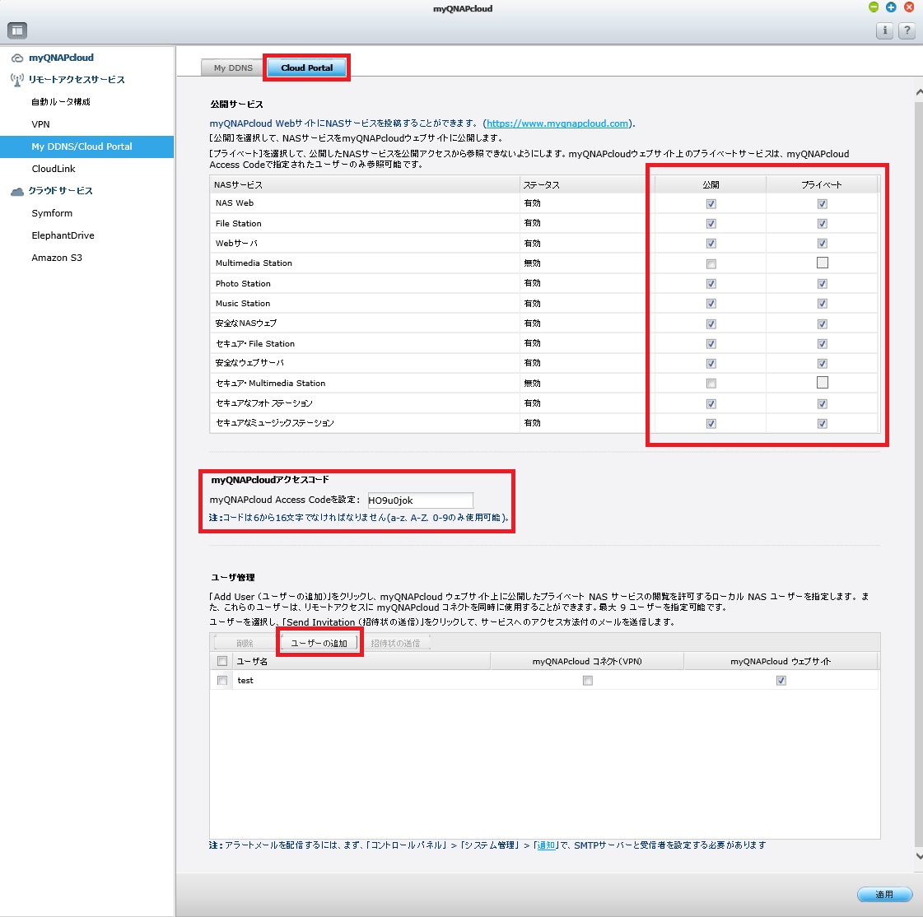Open Symform cloud service
Screen dimensions: 923x917
pyautogui.click(x=52, y=213)
